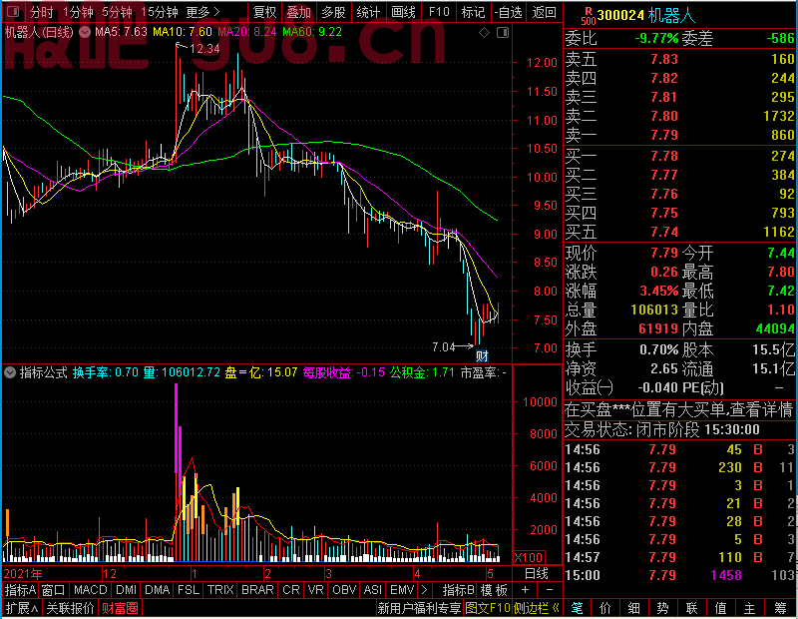Click the minus zoom-out button at indicator bar
798x619 pixels.
coord(550,589)
